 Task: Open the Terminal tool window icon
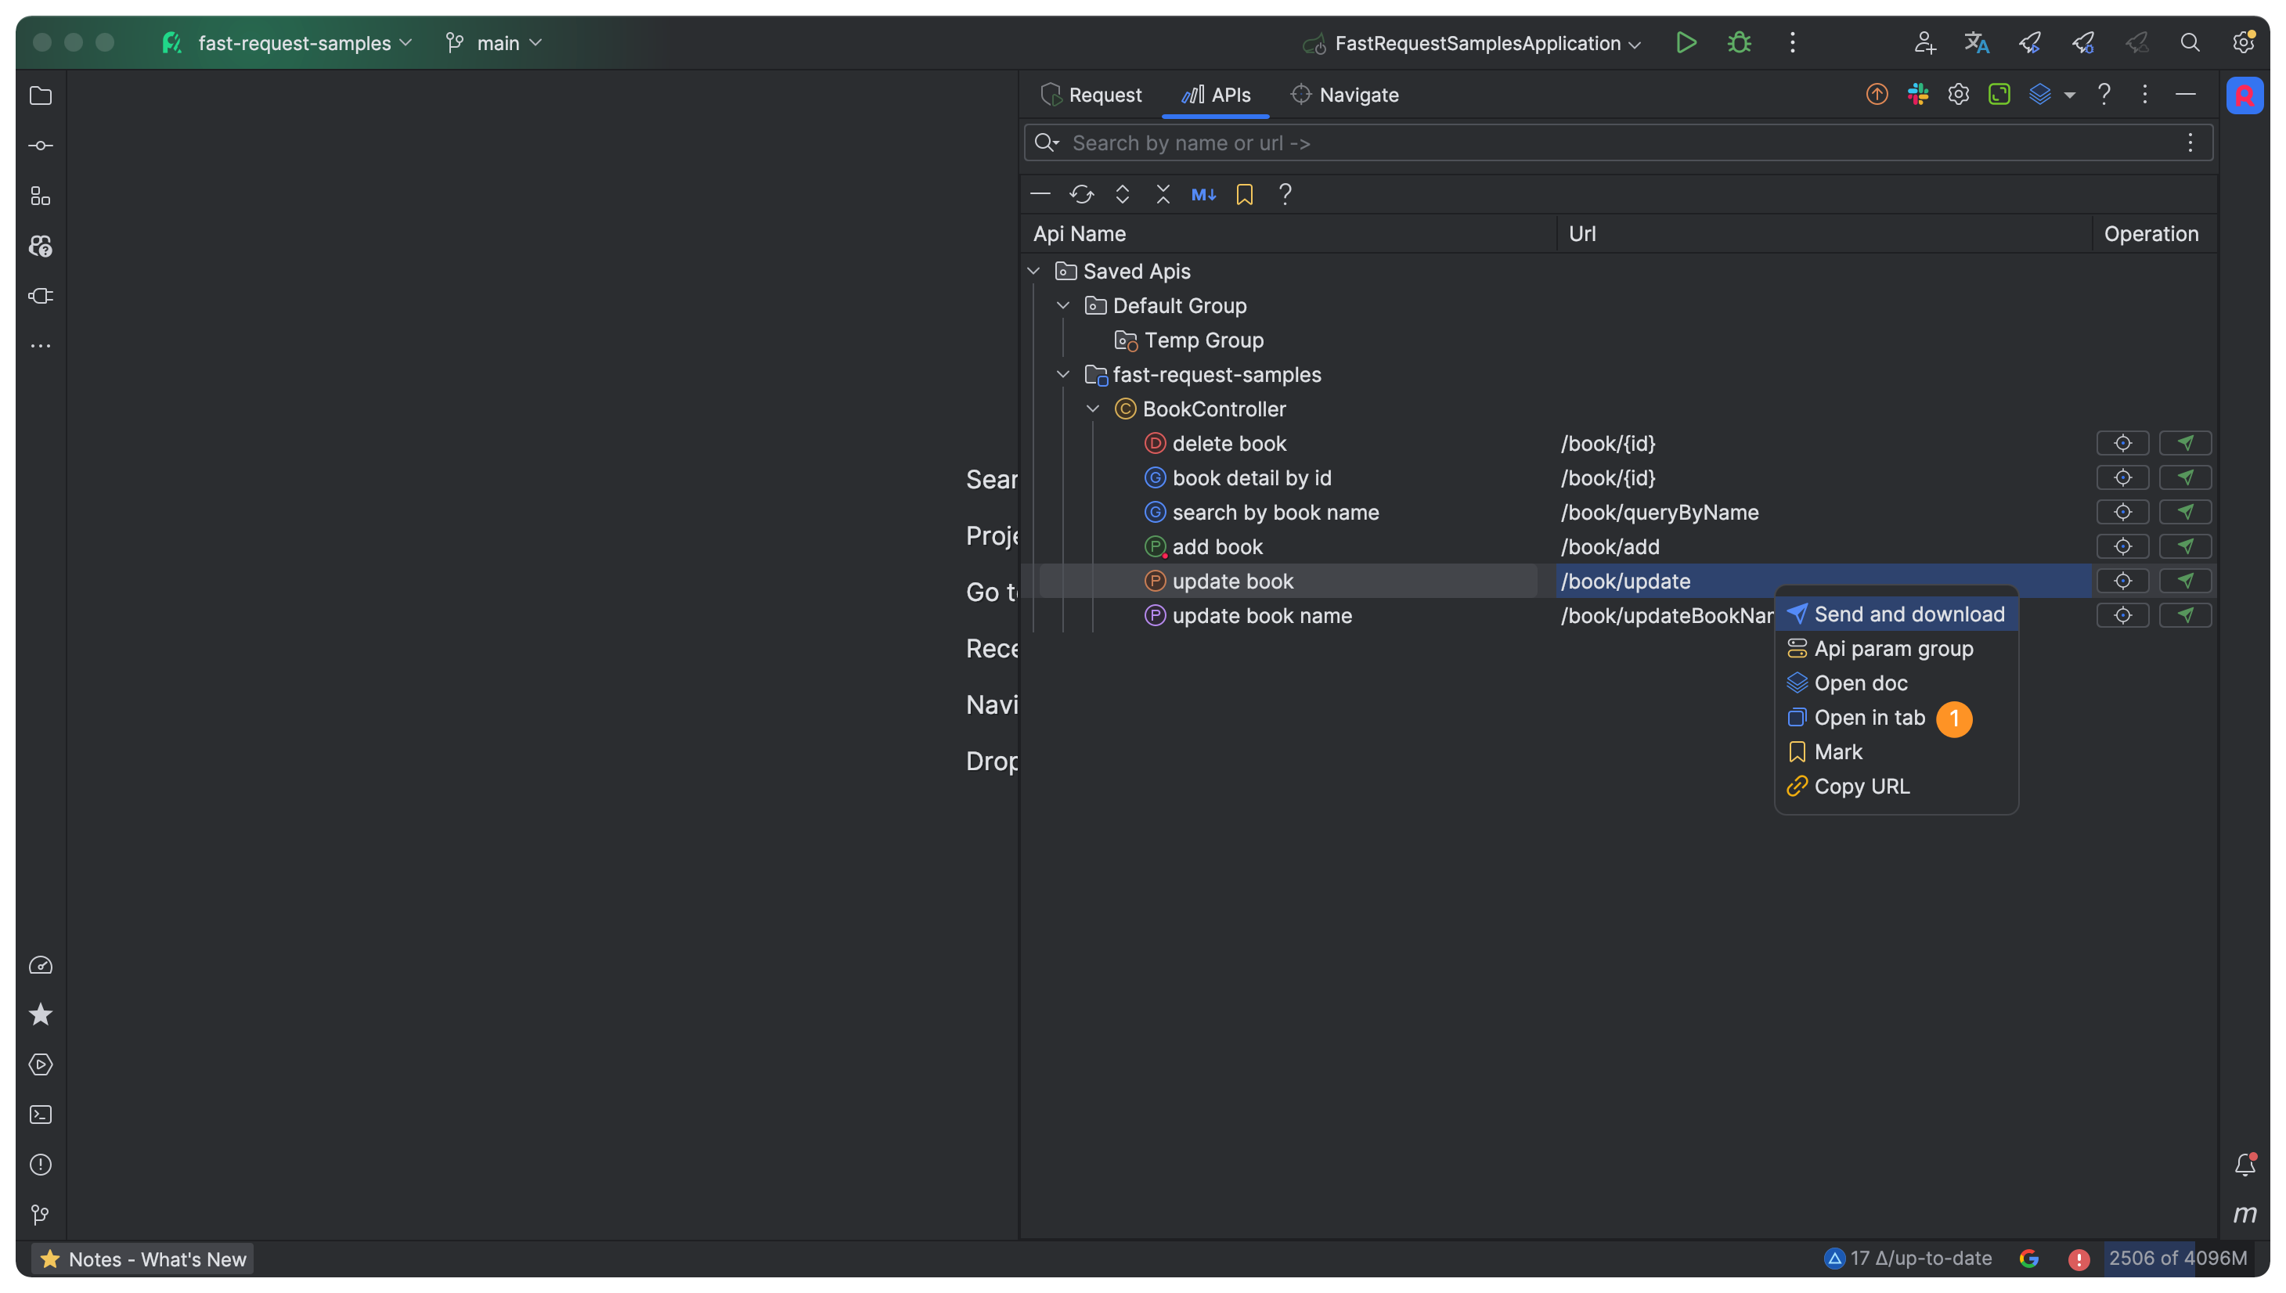[41, 1115]
